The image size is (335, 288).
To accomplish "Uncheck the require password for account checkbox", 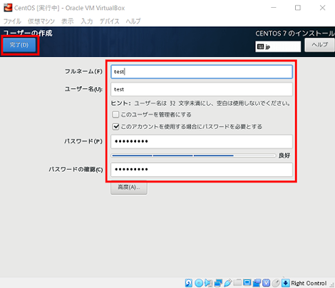I will 115,126.
